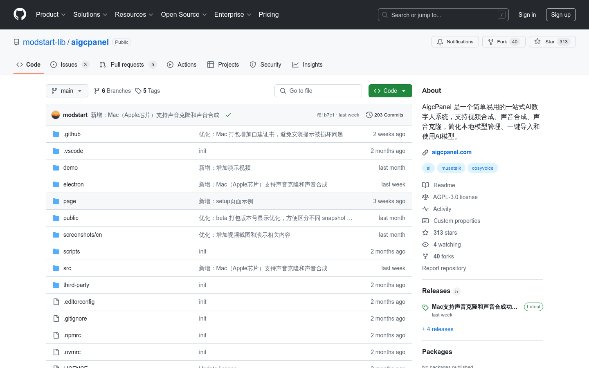
Task: Click the Sign up button
Action: click(x=561, y=15)
